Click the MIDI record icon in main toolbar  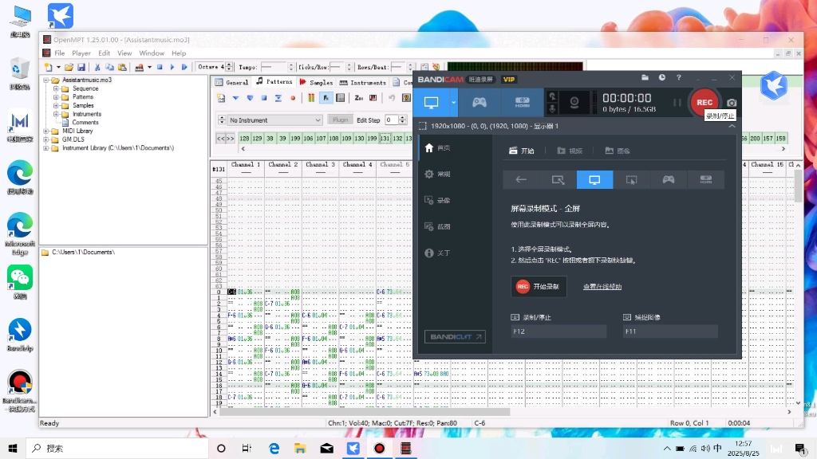pyautogui.click(x=139, y=67)
